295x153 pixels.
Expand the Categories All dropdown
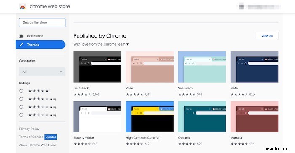tap(42, 72)
